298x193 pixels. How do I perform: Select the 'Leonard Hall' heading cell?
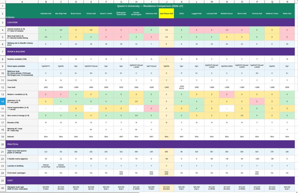(212, 13)
